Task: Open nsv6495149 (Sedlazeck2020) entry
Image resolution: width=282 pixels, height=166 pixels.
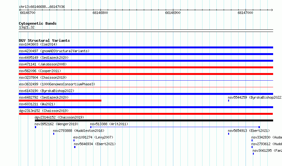Action: pyautogui.click(x=44, y=58)
